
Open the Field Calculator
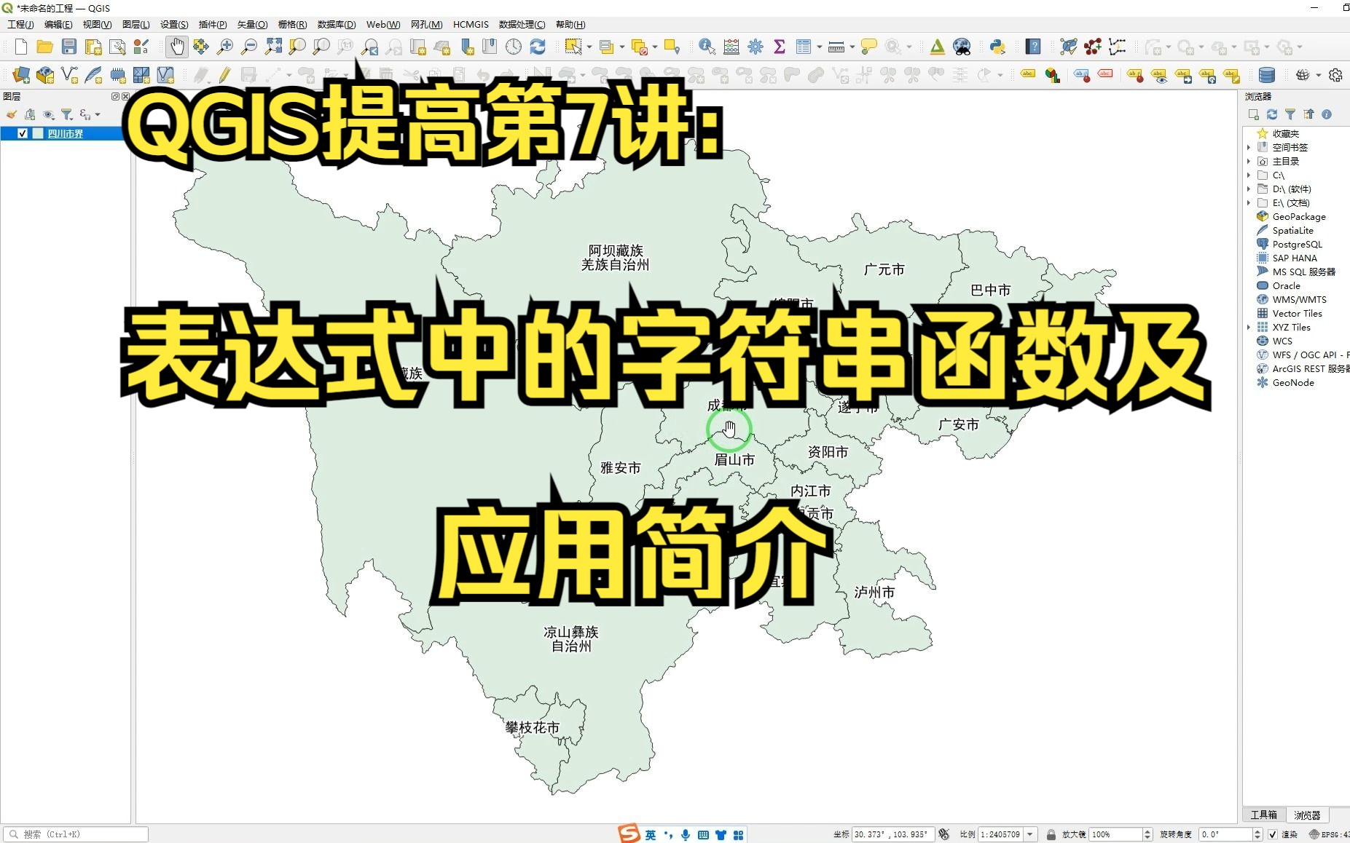(731, 47)
